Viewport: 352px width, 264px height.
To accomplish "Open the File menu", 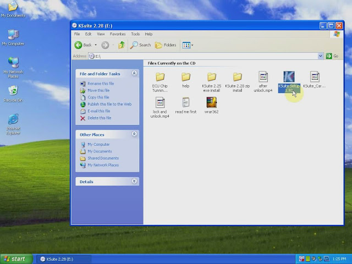I will point(77,34).
